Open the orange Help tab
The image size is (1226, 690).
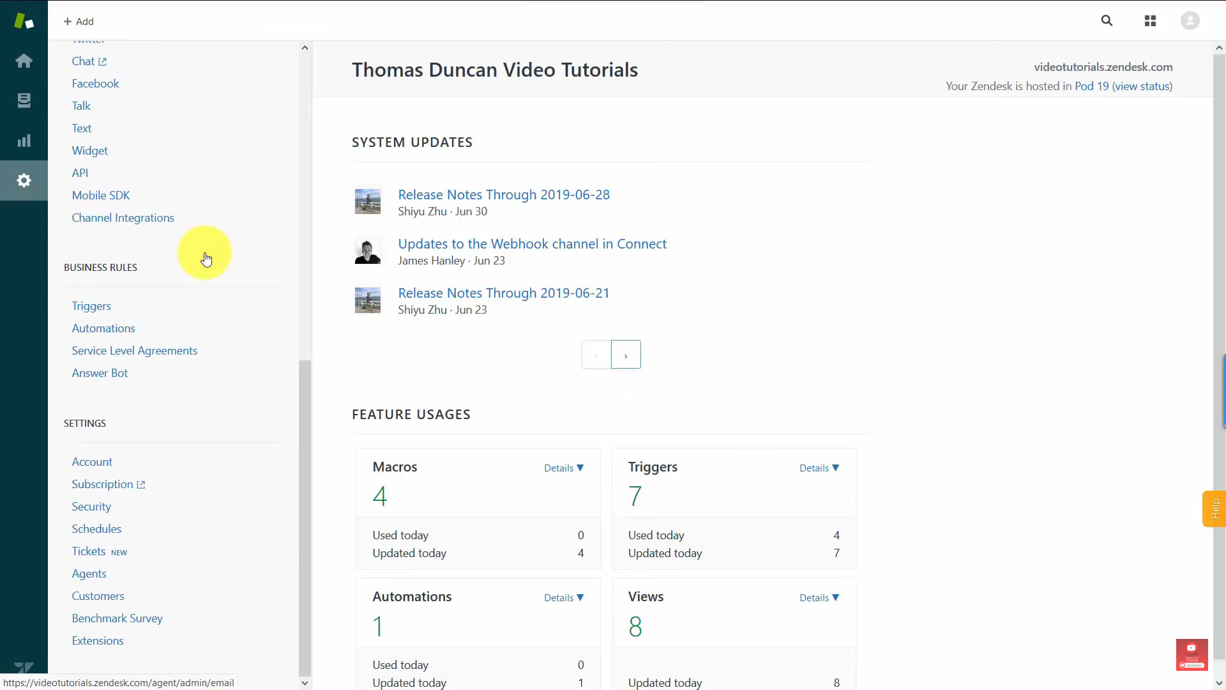[x=1214, y=509]
